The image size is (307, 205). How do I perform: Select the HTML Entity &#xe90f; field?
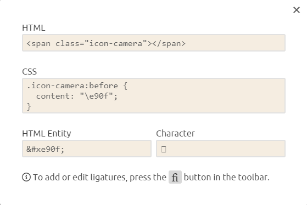87,149
